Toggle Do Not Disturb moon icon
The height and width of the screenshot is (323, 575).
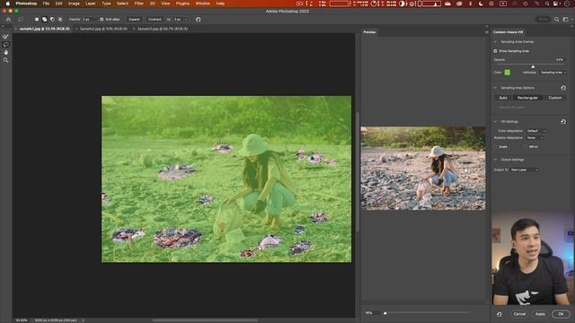click(x=481, y=4)
